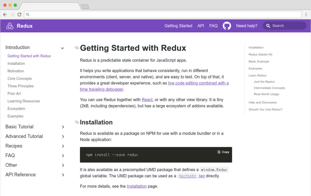Jump to Intermediate Concepts in contents
This screenshot has width=311, height=196.
click(x=269, y=88)
